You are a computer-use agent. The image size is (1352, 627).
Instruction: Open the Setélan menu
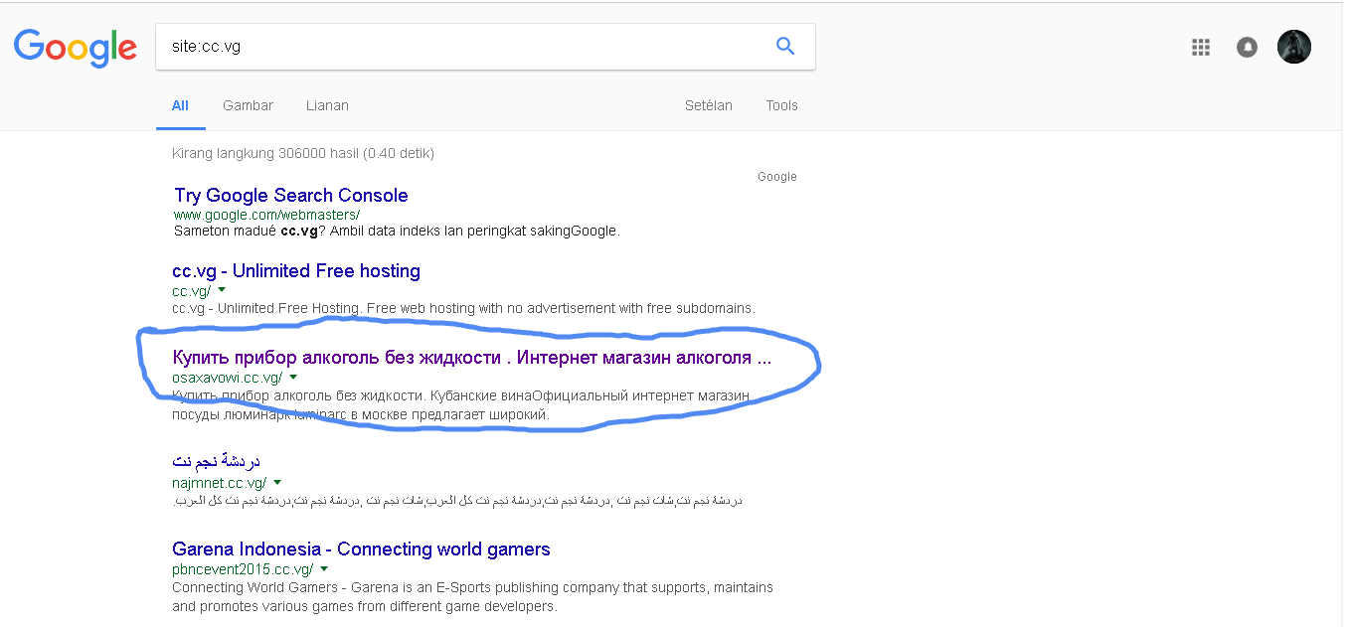tap(709, 105)
